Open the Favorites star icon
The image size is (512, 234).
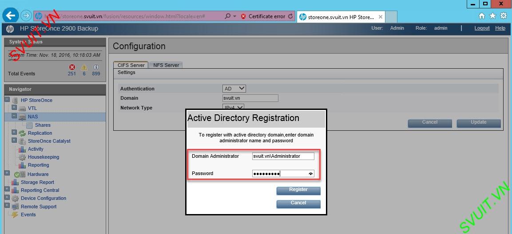[x=493, y=16]
